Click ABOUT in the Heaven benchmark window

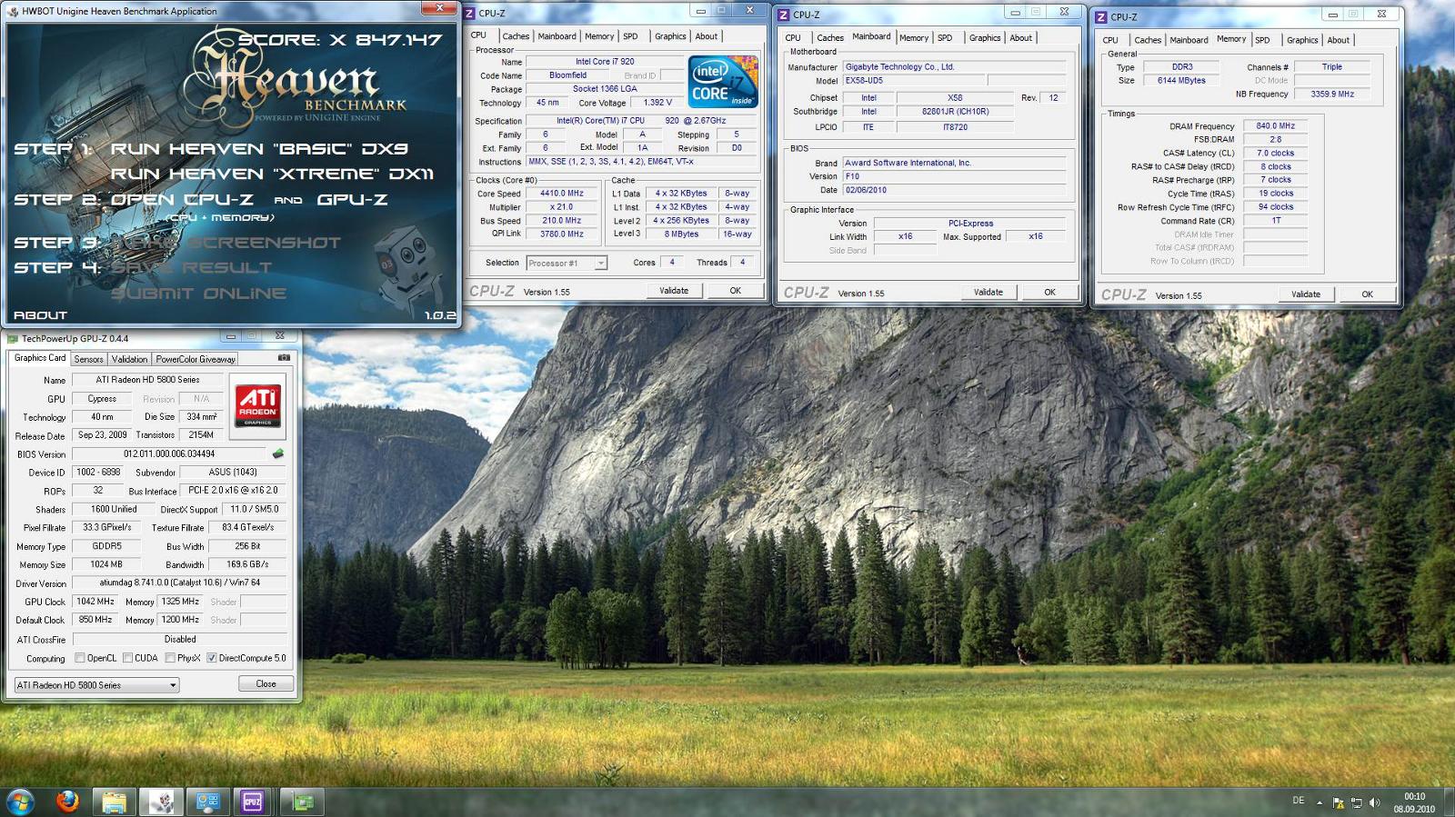point(40,315)
